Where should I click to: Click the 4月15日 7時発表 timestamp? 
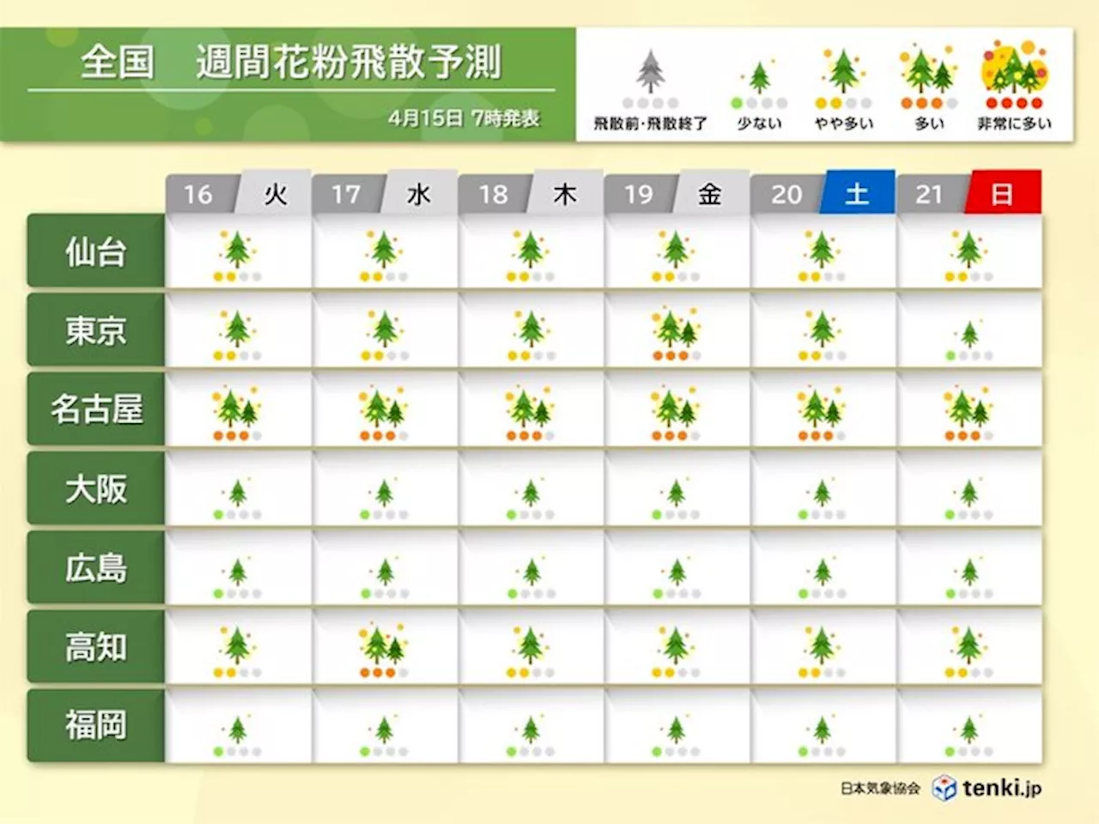464,118
